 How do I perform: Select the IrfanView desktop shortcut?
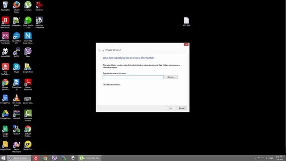(39, 6)
